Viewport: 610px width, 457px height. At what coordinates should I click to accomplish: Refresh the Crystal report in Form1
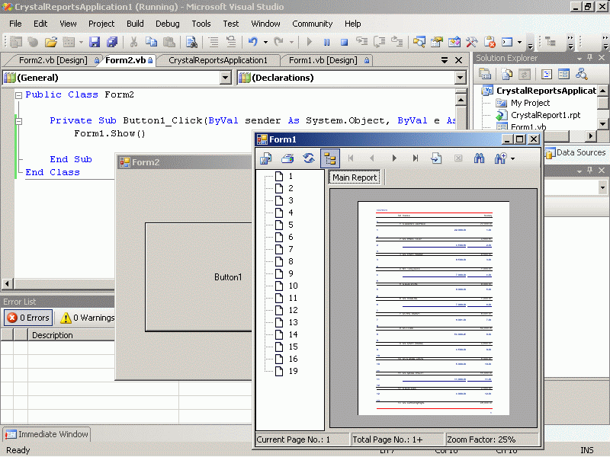(309, 158)
